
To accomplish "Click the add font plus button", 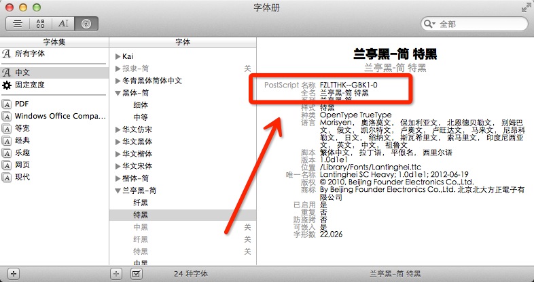I will pos(116,273).
